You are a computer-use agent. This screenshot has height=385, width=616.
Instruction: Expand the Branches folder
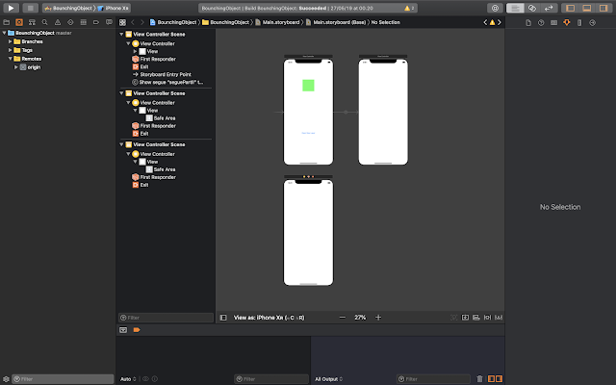[11, 41]
